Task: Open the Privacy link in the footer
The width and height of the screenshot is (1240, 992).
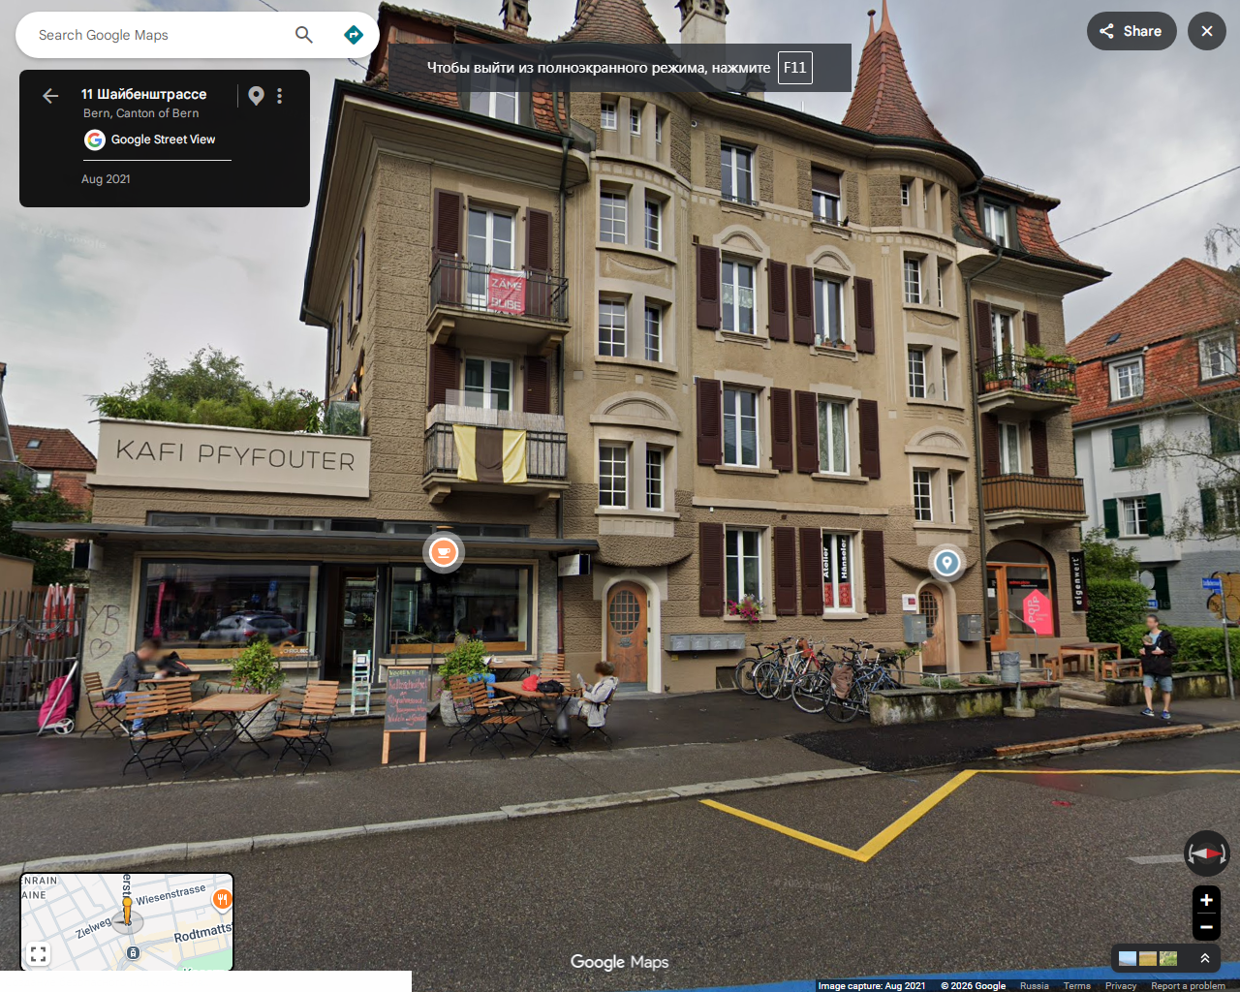Action: click(x=1121, y=986)
